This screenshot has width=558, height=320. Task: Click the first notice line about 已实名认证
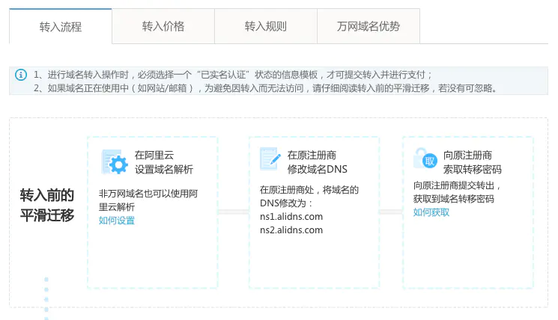pyautogui.click(x=232, y=75)
